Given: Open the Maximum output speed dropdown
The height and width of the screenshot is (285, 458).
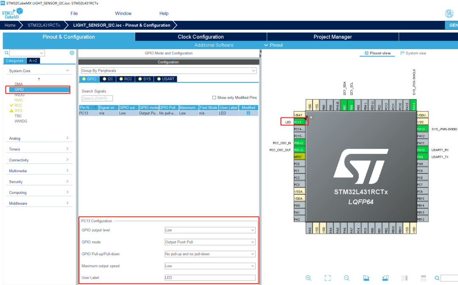Looking at the screenshot, I should click(210, 266).
